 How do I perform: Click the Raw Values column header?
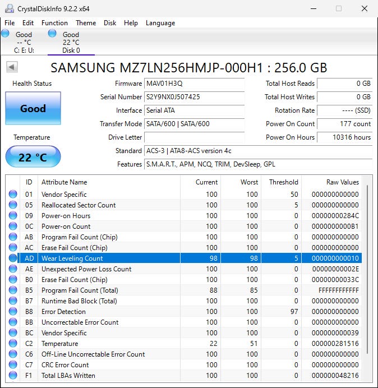point(331,182)
